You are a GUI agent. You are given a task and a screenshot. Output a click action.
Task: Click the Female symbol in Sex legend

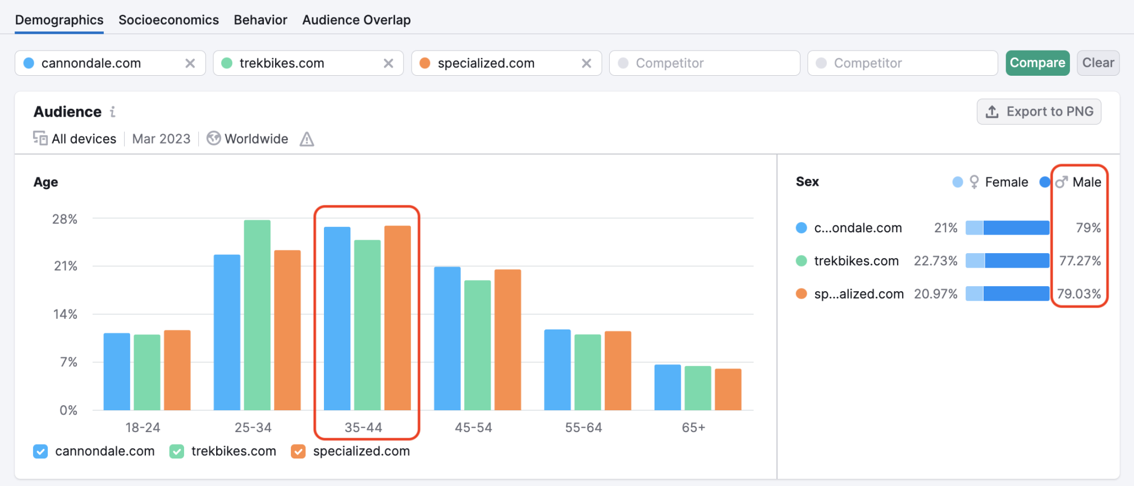974,182
